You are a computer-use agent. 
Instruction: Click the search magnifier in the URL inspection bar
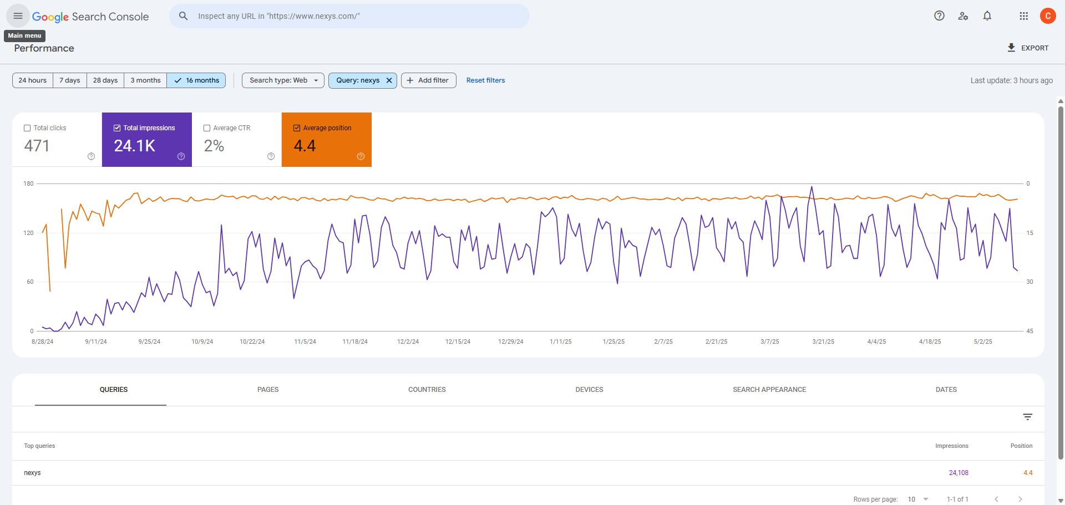click(x=184, y=16)
